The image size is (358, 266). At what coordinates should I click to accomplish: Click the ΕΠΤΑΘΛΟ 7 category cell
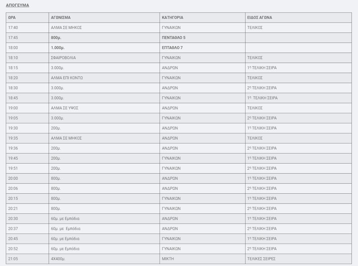(x=172, y=48)
